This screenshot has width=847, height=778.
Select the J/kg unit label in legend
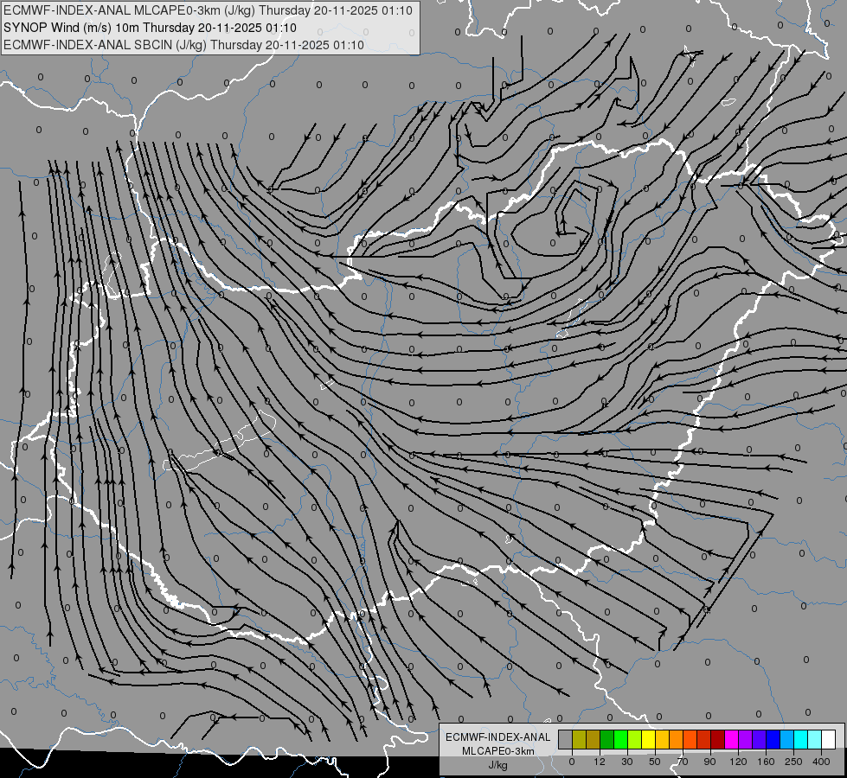point(498,765)
